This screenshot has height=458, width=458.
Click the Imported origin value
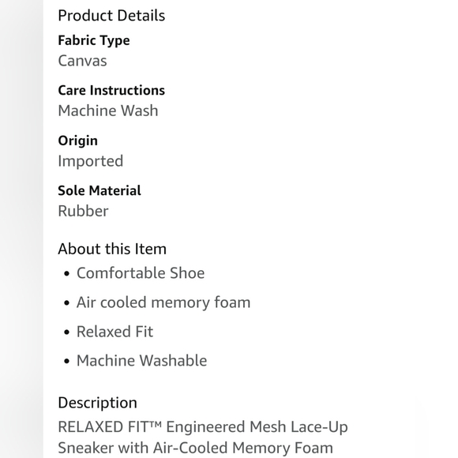coord(91,161)
